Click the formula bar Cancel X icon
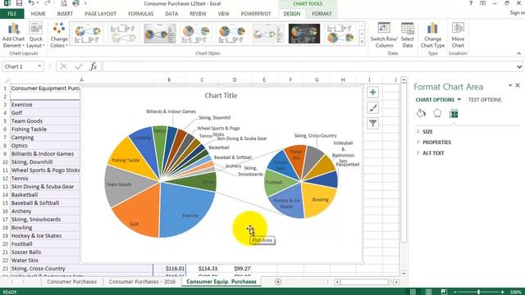This screenshot has width=525, height=295. (x=63, y=66)
